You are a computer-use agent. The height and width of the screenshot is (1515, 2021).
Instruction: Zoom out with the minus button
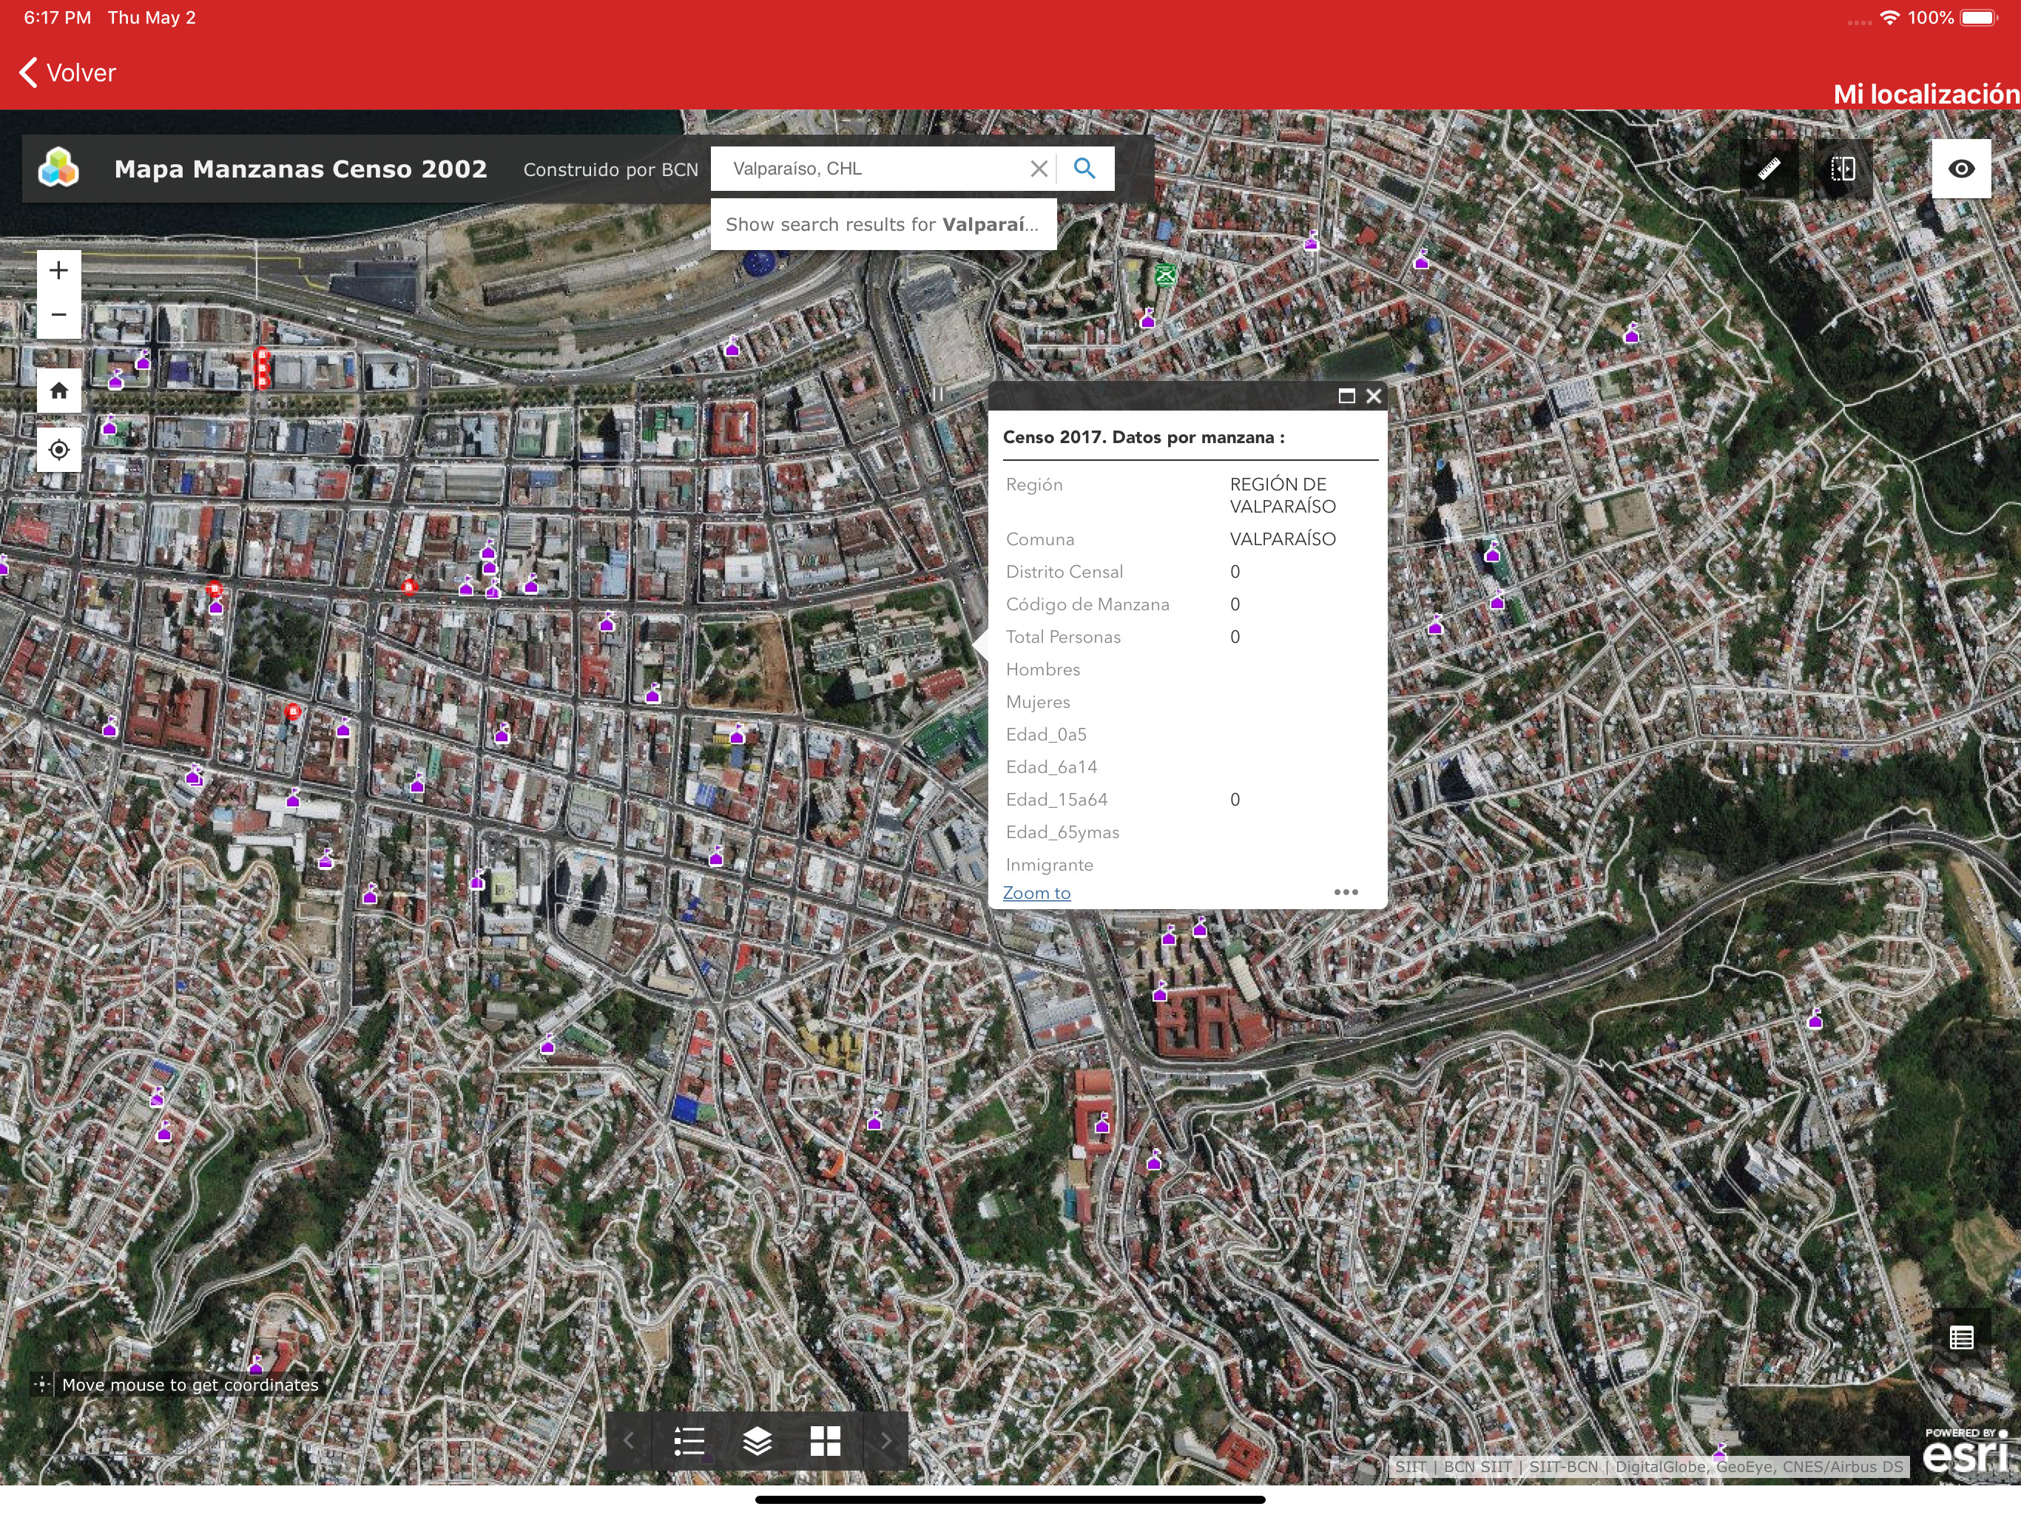tap(58, 315)
